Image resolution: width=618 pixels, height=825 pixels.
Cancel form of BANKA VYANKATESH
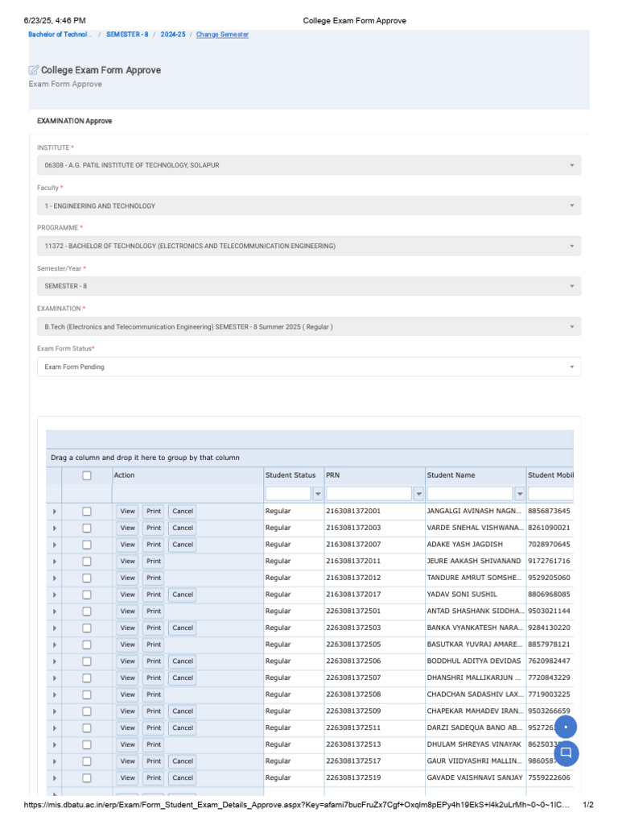(x=183, y=628)
